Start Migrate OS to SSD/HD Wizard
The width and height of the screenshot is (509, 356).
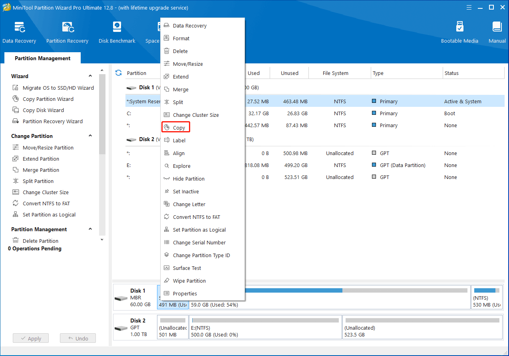(58, 88)
